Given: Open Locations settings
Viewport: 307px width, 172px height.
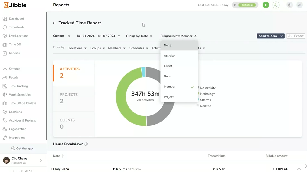Looking at the screenshot, I should click(x=15, y=112).
